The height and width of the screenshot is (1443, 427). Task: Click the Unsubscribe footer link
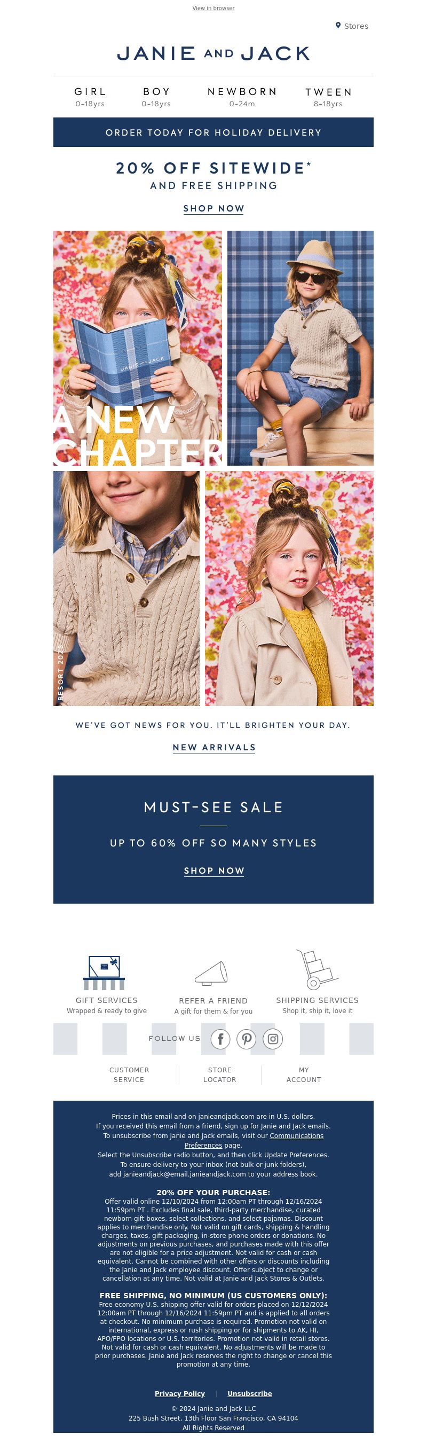coord(250,1393)
